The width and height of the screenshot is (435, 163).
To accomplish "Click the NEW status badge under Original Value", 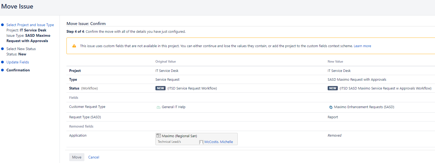I will [160, 88].
